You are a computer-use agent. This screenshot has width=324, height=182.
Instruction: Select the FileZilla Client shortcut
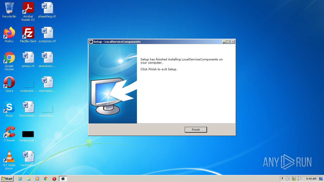(28, 35)
